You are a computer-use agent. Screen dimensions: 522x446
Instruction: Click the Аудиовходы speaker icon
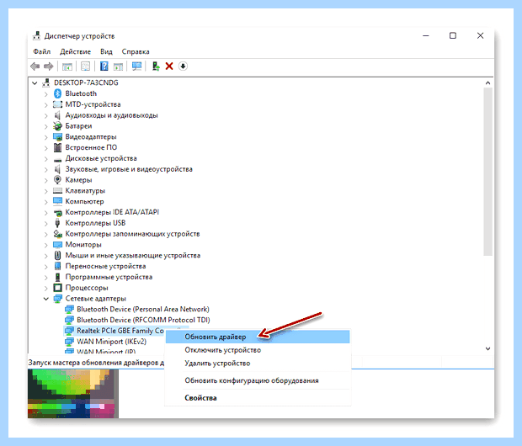click(x=57, y=115)
